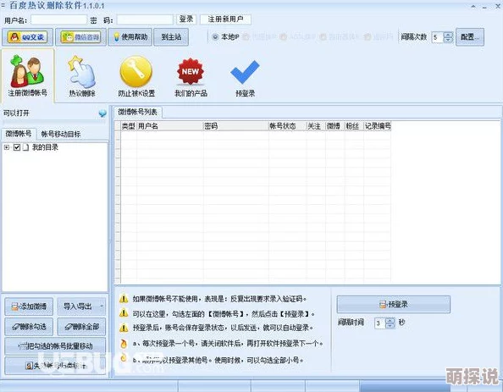Focus the 密码 input field
The width and height of the screenshot is (503, 392).
[145, 19]
